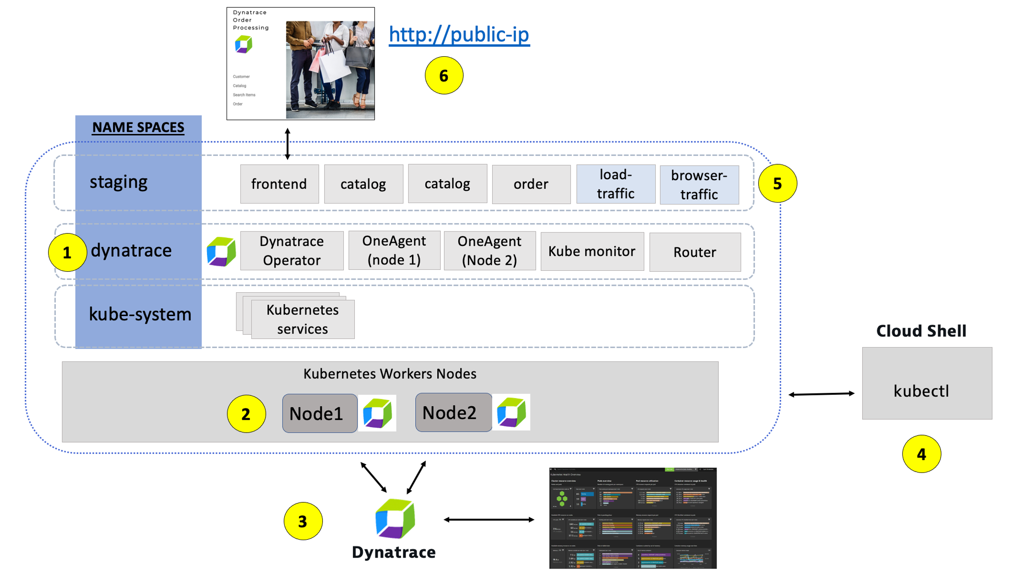Select the load-traffic box
The height and width of the screenshot is (585, 1032).
tap(615, 184)
